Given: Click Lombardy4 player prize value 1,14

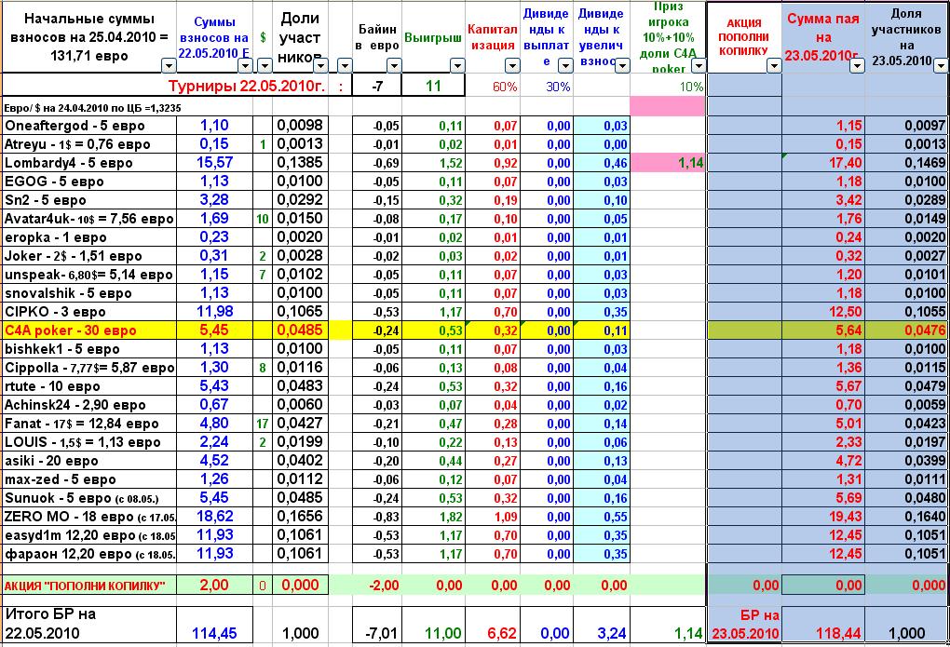Looking at the screenshot, I should [x=669, y=163].
